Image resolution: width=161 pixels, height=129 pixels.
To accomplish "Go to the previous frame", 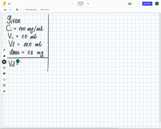I will pyautogui.click(x=73, y=4).
